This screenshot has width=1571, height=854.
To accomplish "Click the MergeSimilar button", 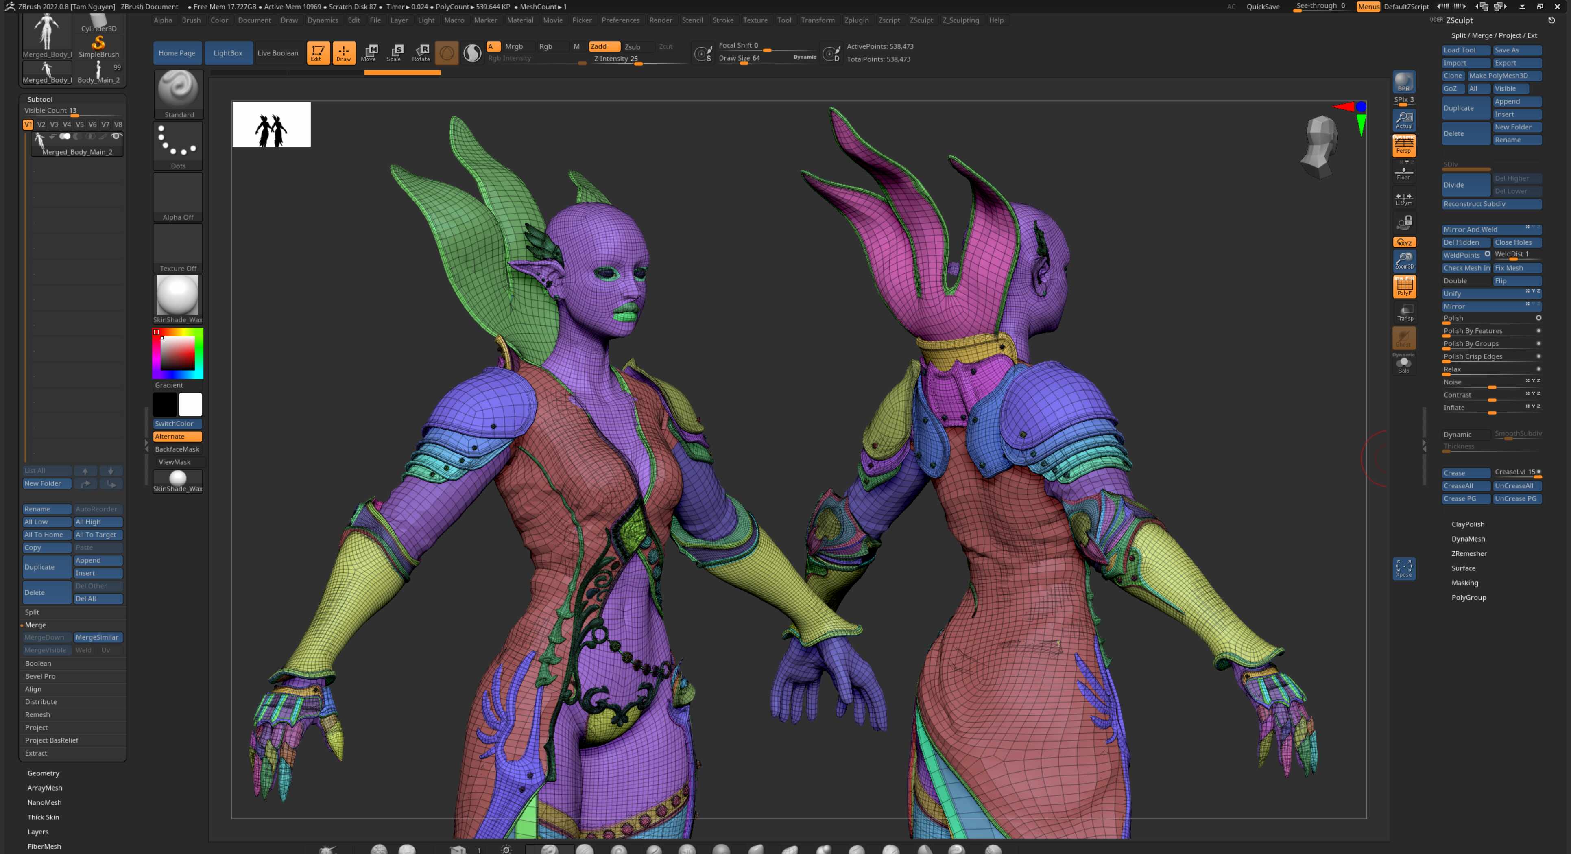I will pos(97,637).
